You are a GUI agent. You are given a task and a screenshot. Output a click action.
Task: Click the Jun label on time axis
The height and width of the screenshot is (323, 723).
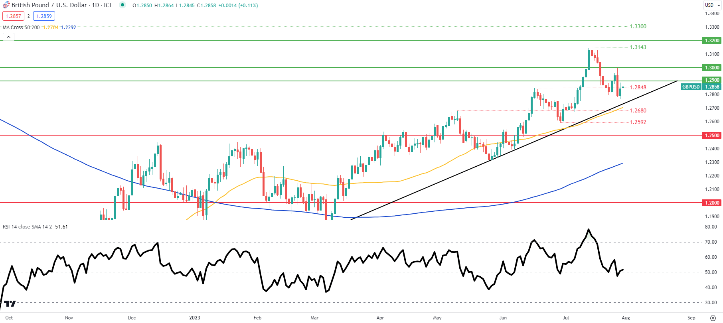(x=503, y=318)
